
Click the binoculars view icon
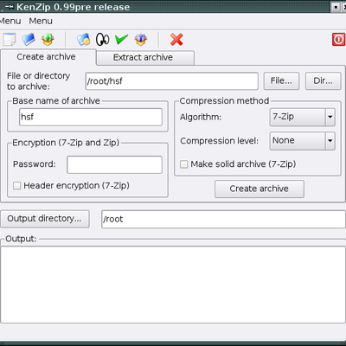pyautogui.click(x=102, y=40)
